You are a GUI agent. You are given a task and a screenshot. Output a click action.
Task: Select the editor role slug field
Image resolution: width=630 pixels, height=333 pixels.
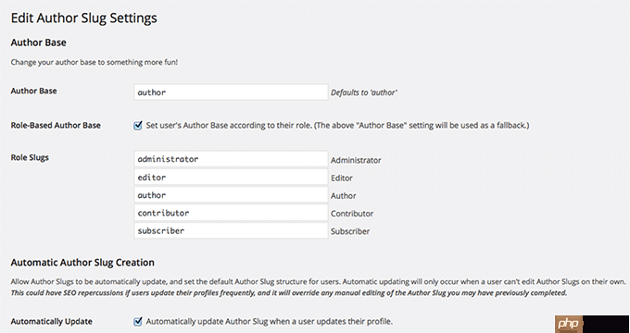tap(231, 177)
